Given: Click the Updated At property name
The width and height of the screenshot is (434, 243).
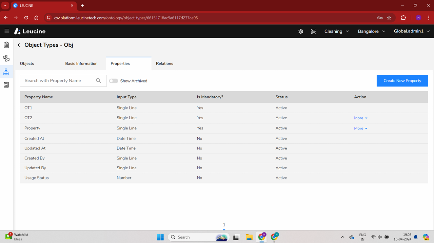Looking at the screenshot, I should click(35, 148).
